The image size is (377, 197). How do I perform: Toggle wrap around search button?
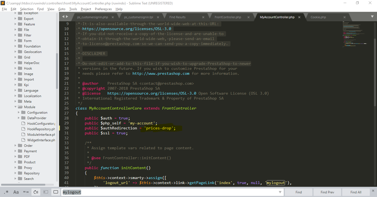pyautogui.click(x=36, y=192)
